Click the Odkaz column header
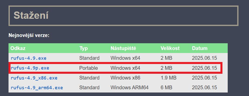Screen dimensions: 249x96 18,48
